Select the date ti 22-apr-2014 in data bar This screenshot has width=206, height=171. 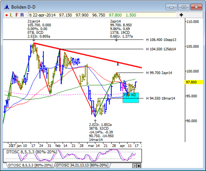42,15
